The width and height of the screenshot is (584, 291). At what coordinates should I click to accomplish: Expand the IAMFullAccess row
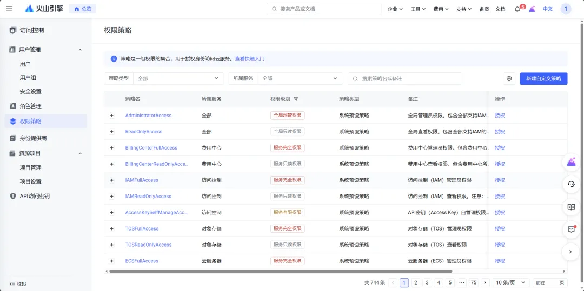[x=111, y=180]
